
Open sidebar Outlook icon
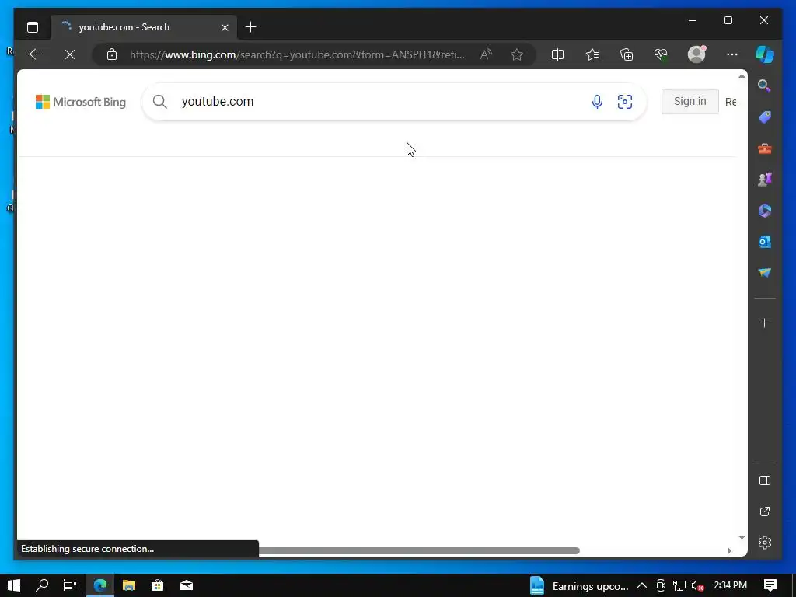point(765,243)
